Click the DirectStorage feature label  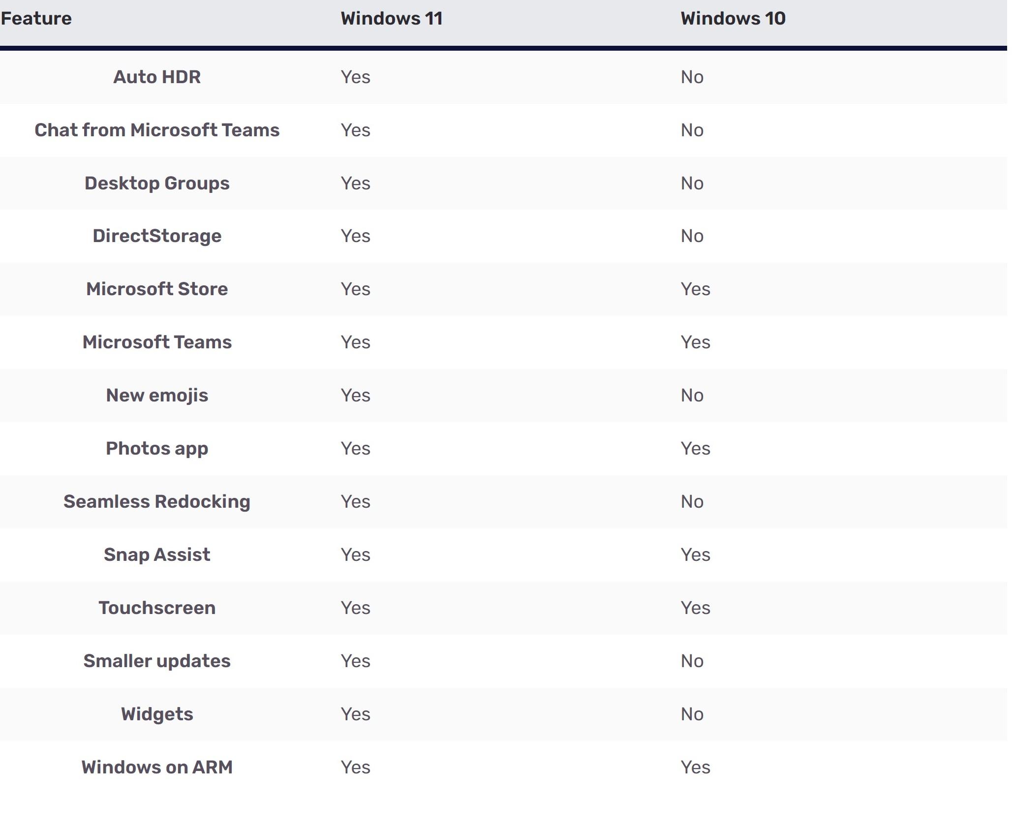tap(157, 236)
